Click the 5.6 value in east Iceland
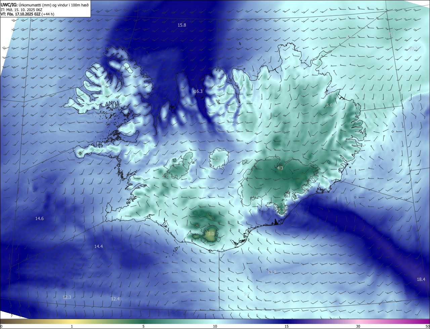Image resolution: width=430 pixels, height=329 pixels. click(329, 105)
